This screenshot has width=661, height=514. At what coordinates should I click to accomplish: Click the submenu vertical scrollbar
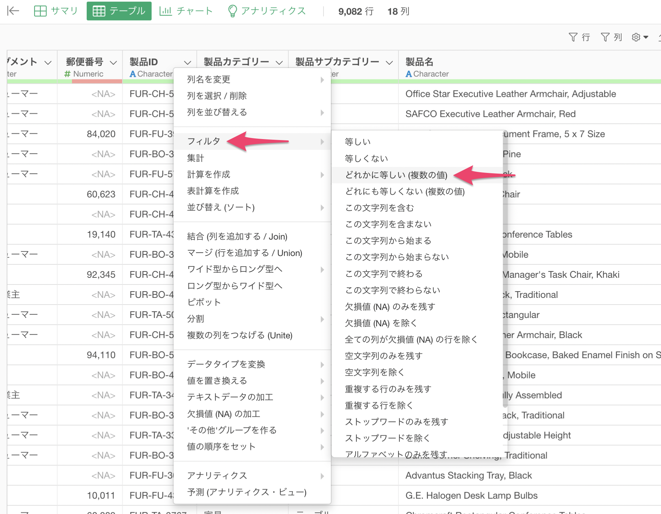coord(505,268)
